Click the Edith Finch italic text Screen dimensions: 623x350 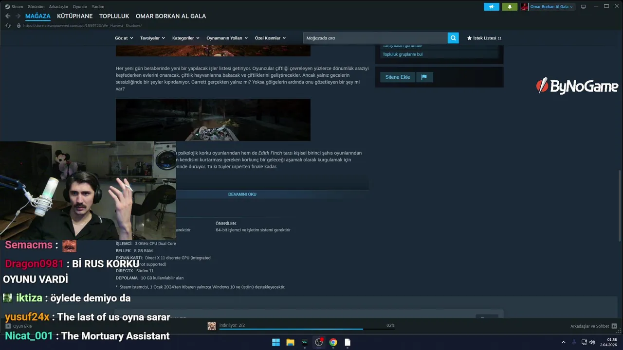(x=270, y=153)
